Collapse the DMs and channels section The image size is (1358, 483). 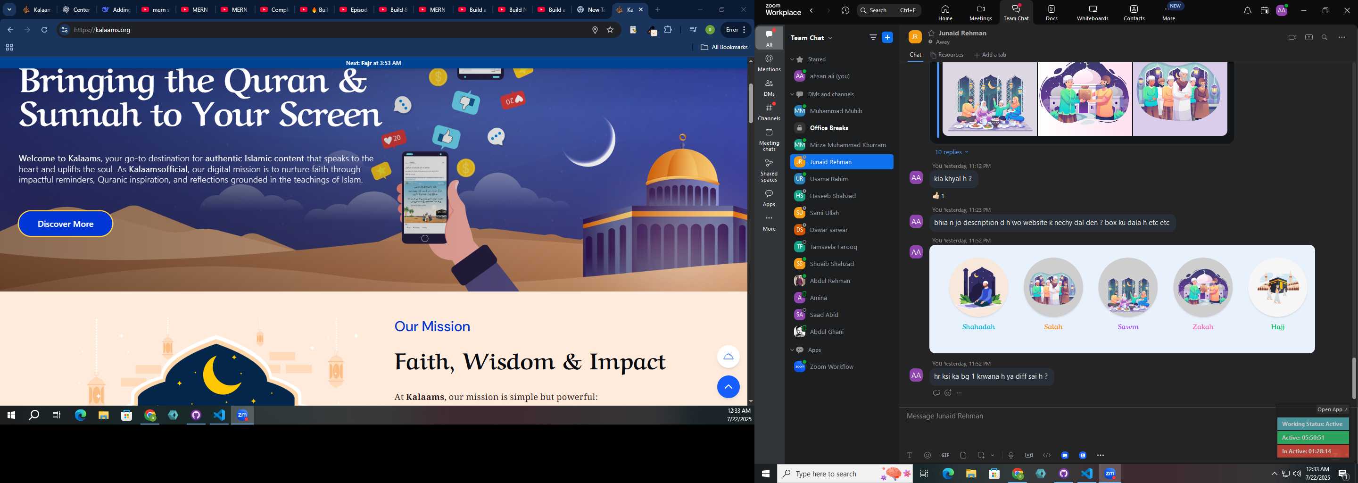(x=792, y=94)
